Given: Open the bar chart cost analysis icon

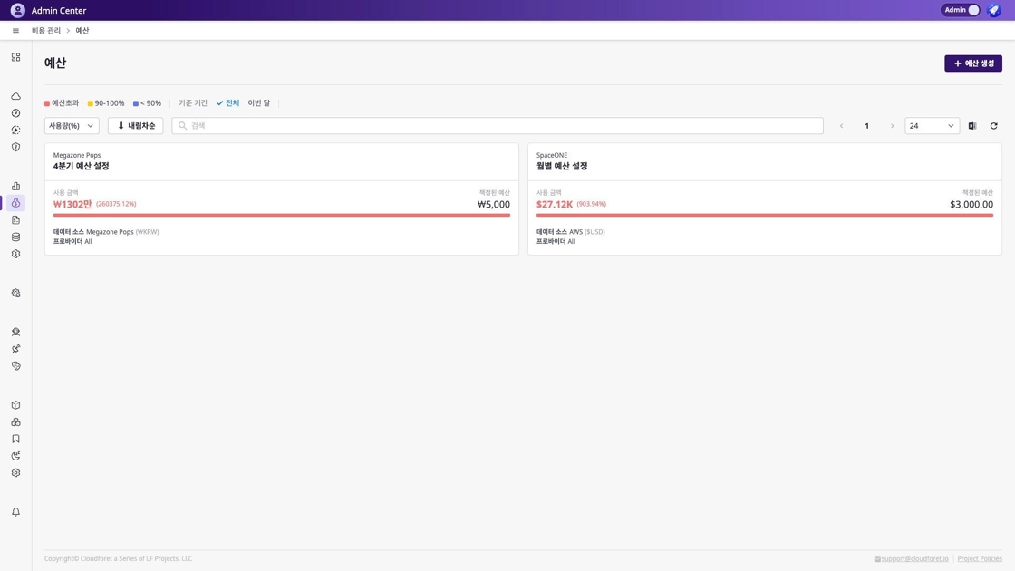Looking at the screenshot, I should coord(15,186).
